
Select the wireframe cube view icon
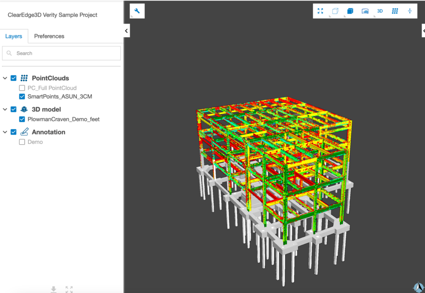[x=335, y=11]
